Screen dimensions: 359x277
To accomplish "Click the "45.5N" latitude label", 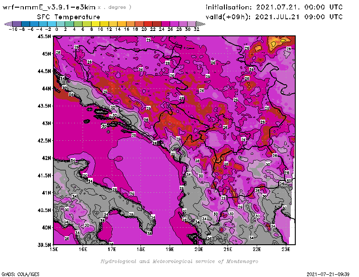I will point(44,36).
